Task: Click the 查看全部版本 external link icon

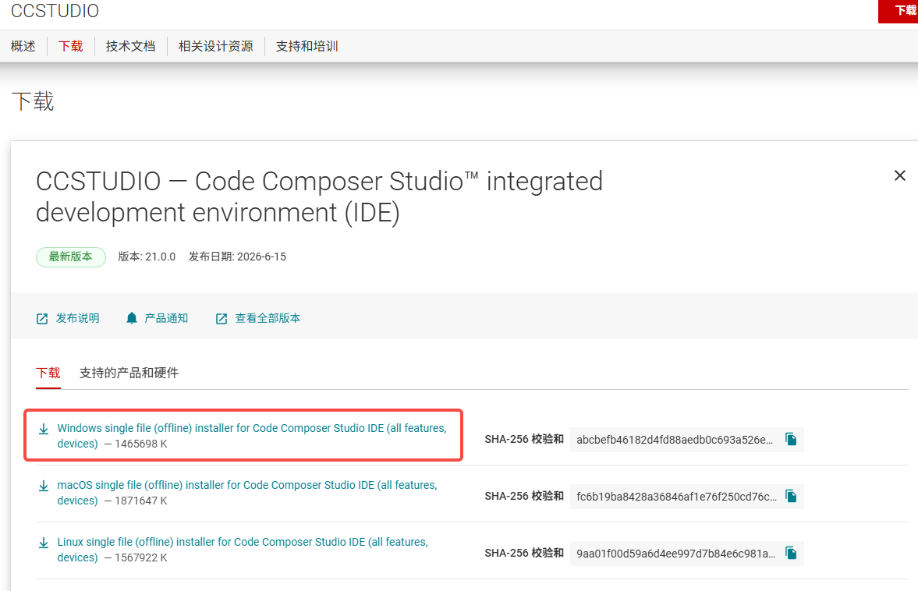Action: 222,319
